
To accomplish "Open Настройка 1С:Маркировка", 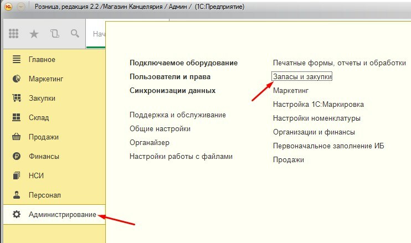I will click(x=318, y=105).
